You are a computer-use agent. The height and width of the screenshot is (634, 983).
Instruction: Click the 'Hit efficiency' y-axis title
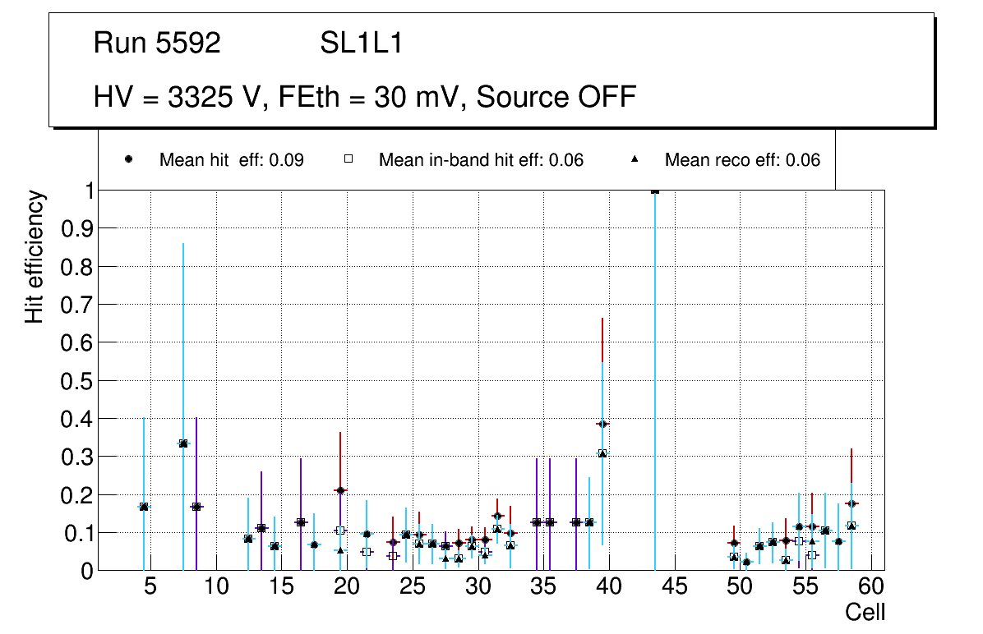34,256
